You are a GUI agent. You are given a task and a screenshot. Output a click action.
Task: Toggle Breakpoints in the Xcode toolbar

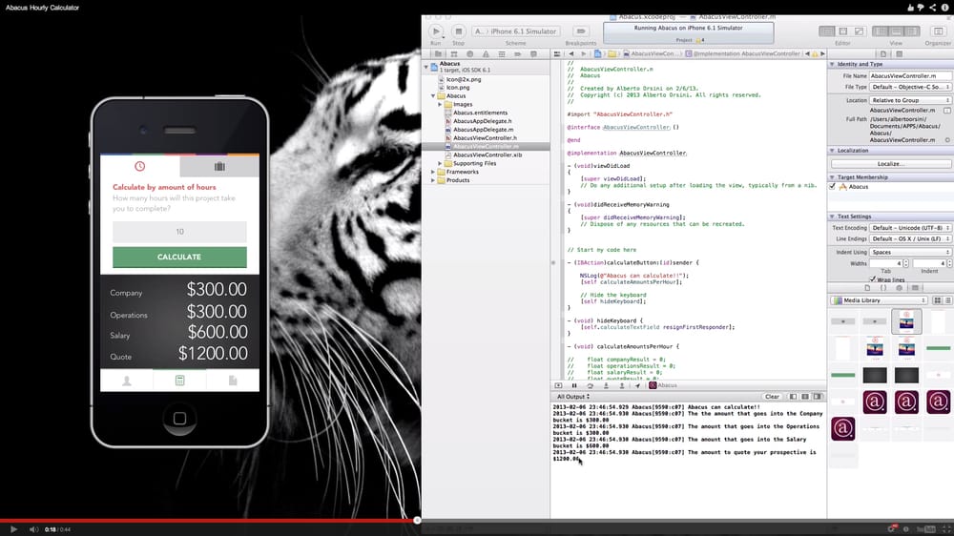[x=580, y=31]
